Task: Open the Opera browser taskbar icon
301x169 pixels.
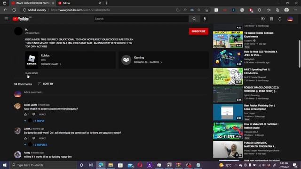Action: 140,165
